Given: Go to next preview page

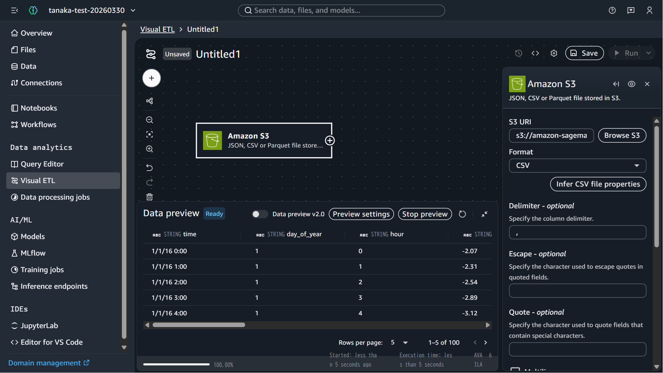Looking at the screenshot, I should [486, 343].
